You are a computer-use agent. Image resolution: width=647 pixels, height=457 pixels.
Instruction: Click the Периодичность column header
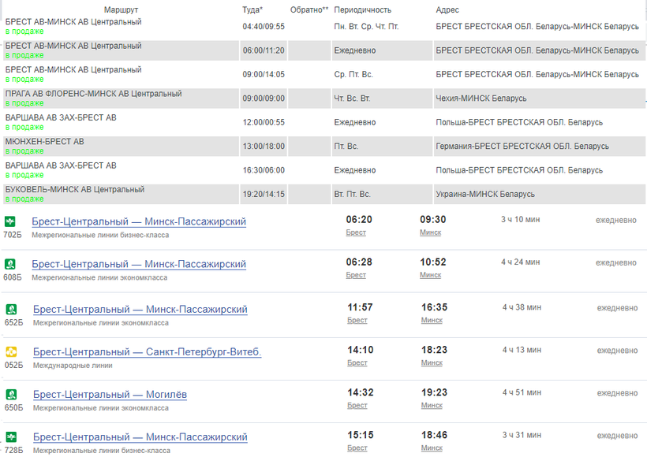362,9
